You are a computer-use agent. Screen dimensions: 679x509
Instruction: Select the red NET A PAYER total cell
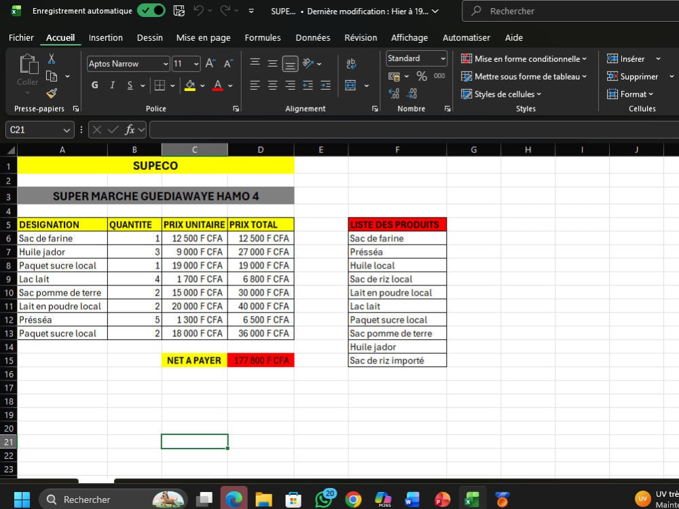[x=261, y=360]
